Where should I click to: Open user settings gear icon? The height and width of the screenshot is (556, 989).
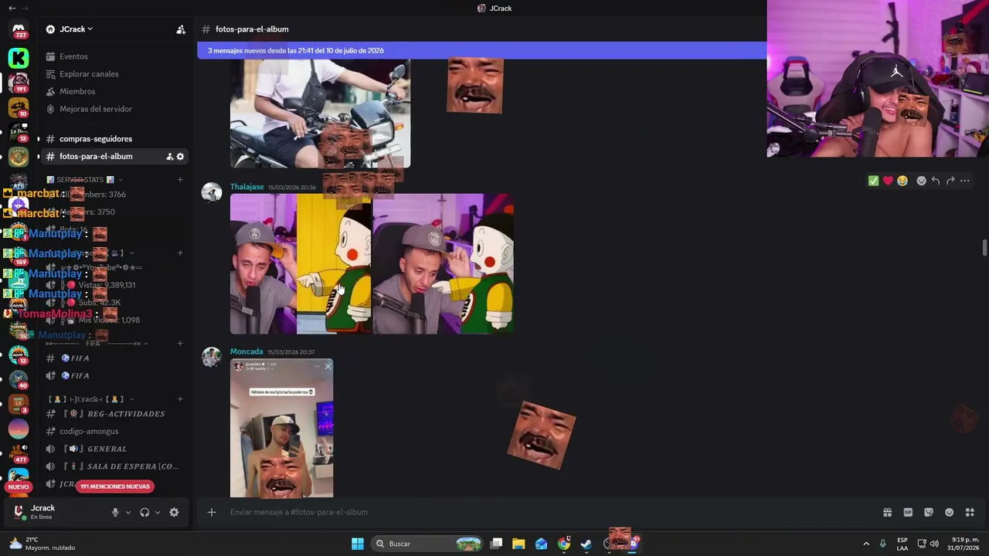tap(174, 512)
